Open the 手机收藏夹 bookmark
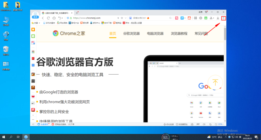 (x=49, y=23)
